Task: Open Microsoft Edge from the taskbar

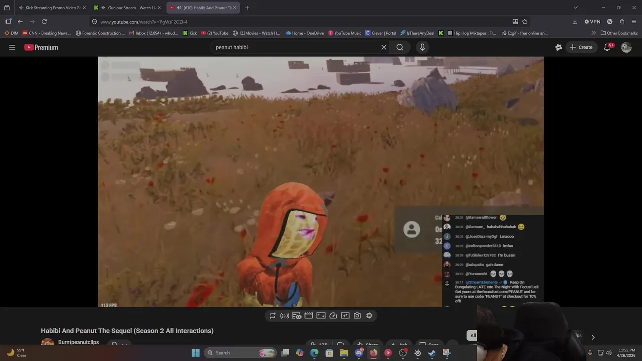Action: click(x=314, y=353)
